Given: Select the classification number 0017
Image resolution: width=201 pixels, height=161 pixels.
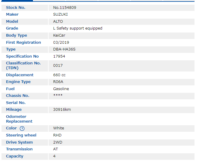Looking at the screenshot, I should [58, 66].
